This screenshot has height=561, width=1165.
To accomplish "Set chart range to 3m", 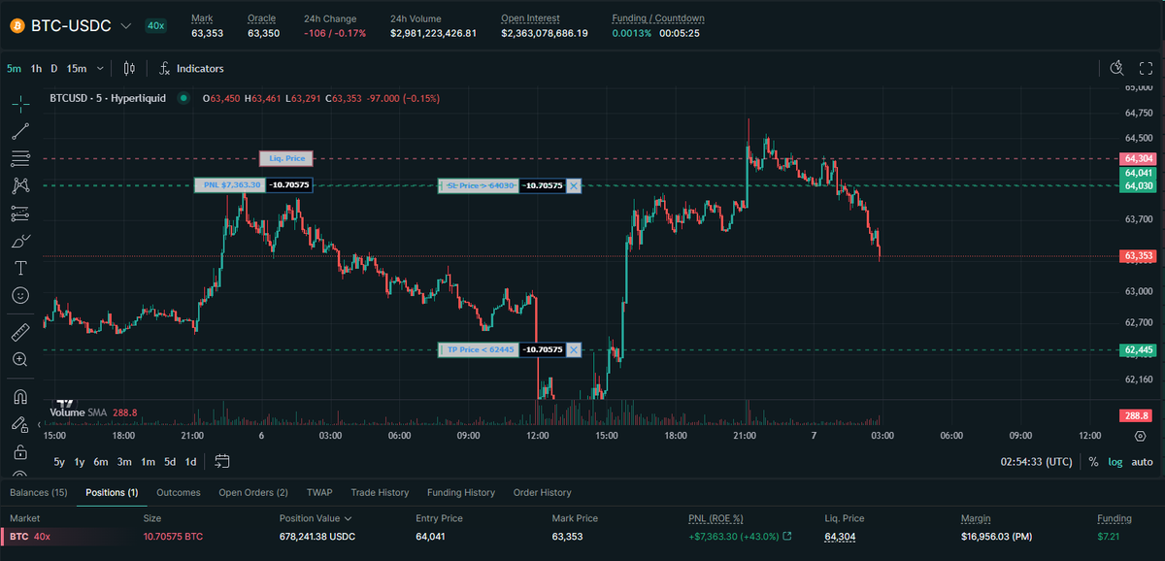I will (124, 462).
